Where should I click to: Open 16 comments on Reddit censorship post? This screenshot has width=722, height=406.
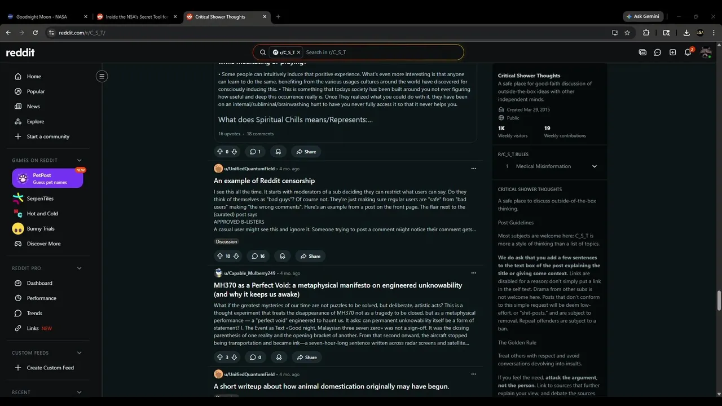[x=258, y=256]
